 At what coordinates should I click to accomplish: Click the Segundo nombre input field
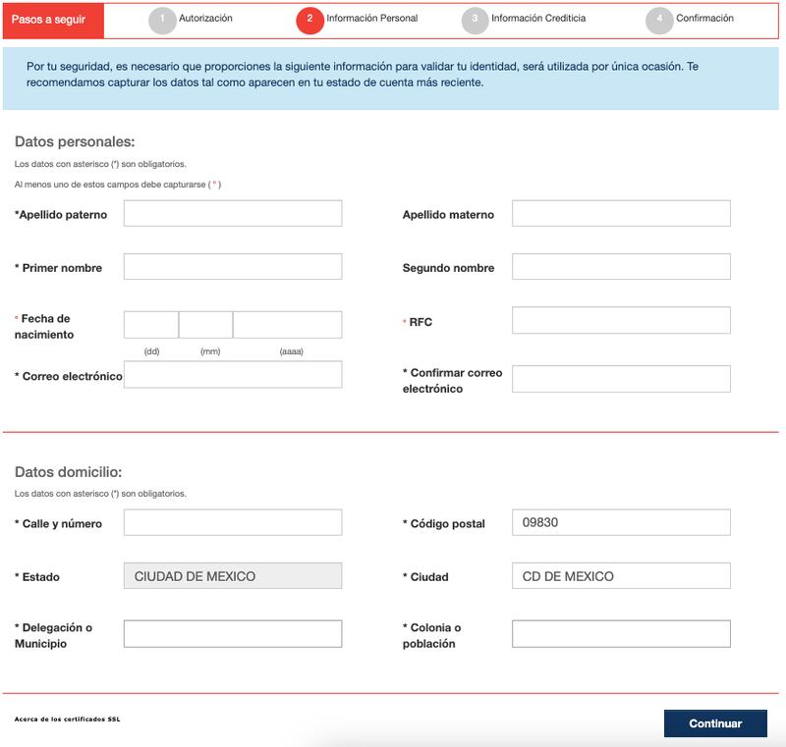621,267
